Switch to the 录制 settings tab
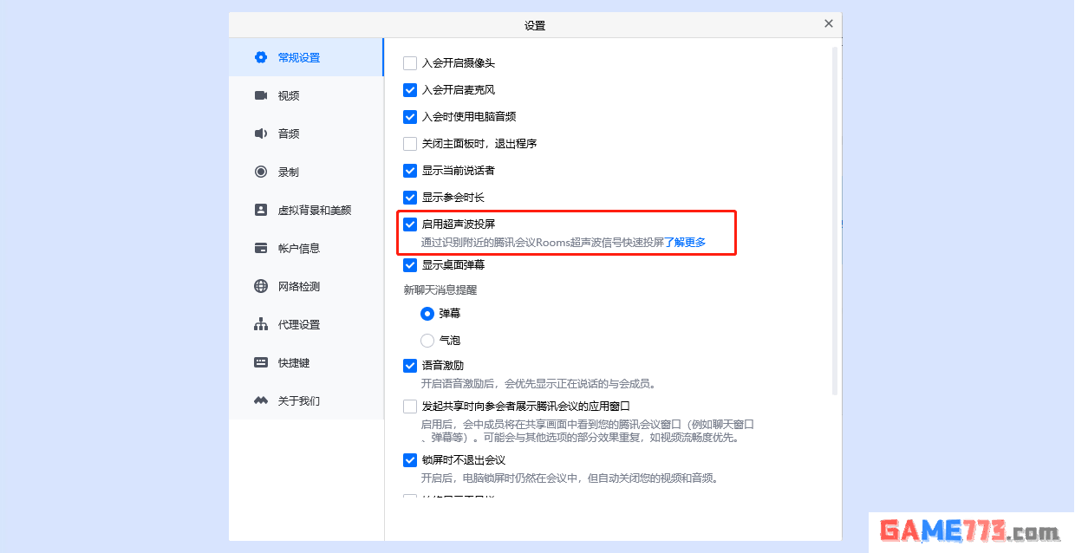 (x=288, y=172)
